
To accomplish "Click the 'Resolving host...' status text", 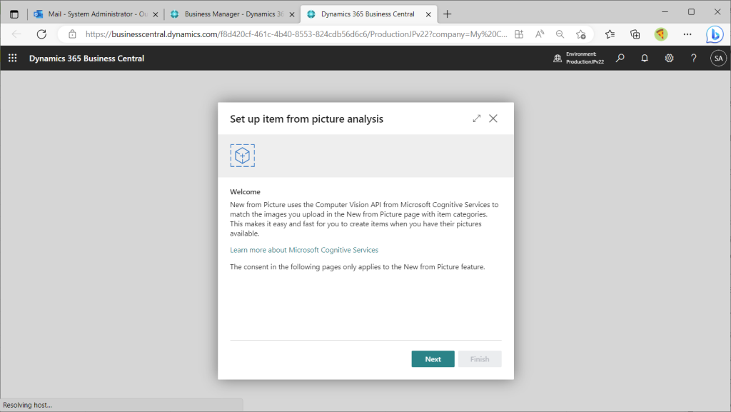I will tap(28, 405).
